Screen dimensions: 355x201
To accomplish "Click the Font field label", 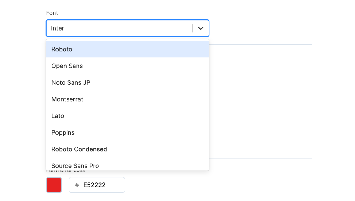I will (x=52, y=13).
